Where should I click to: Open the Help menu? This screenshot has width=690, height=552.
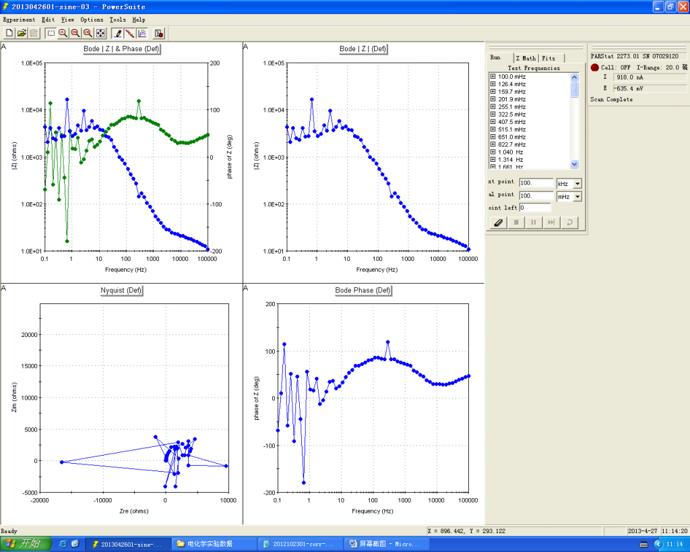click(139, 20)
